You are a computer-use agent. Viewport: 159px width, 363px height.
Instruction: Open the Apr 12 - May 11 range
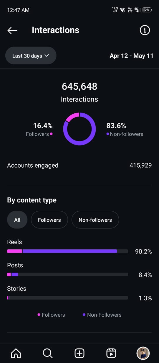pyautogui.click(x=131, y=56)
